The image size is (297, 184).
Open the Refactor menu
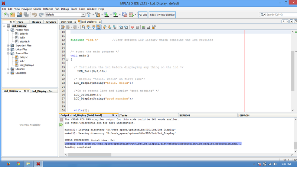(48, 9)
